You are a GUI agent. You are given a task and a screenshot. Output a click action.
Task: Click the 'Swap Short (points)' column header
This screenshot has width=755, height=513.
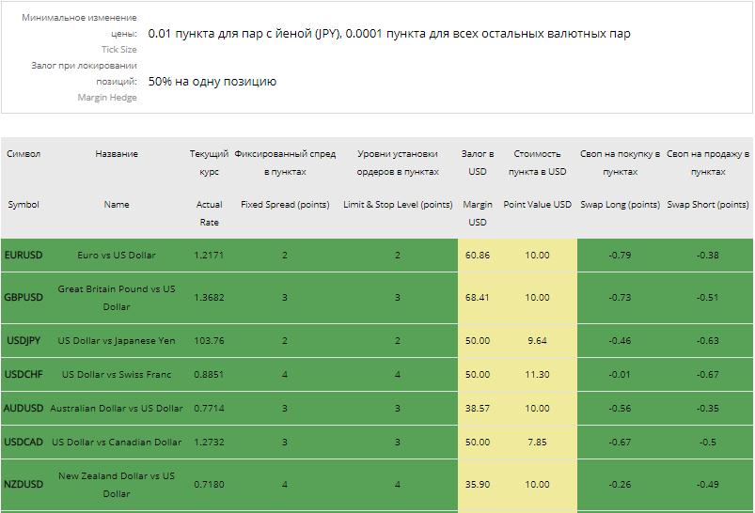(x=708, y=205)
